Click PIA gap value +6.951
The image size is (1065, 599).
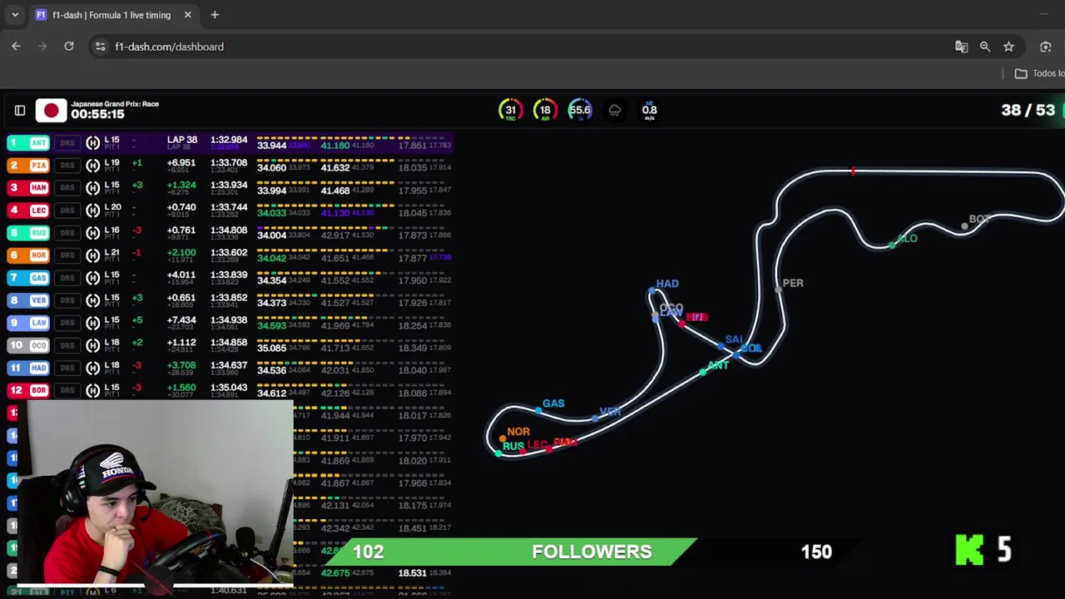tap(181, 163)
